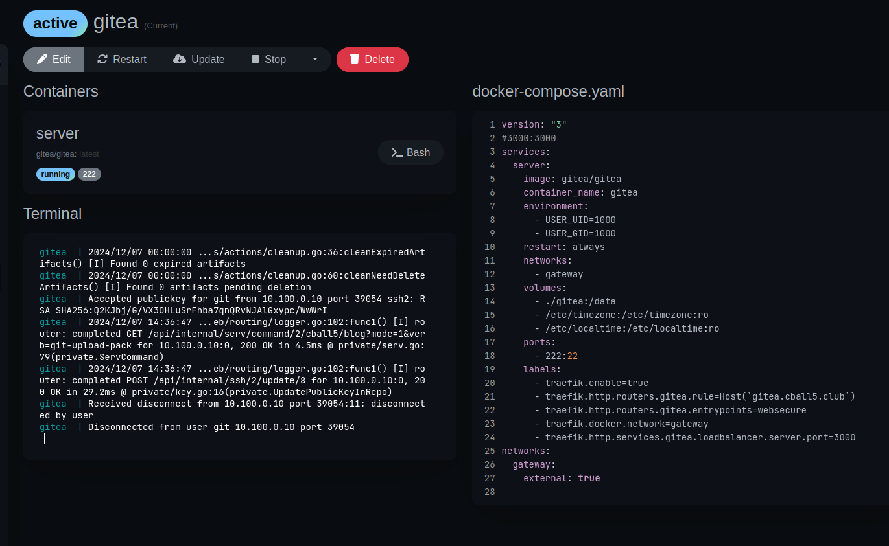Click the line number 28 in editor
Screen dimensions: 889x546
pyautogui.click(x=490, y=492)
